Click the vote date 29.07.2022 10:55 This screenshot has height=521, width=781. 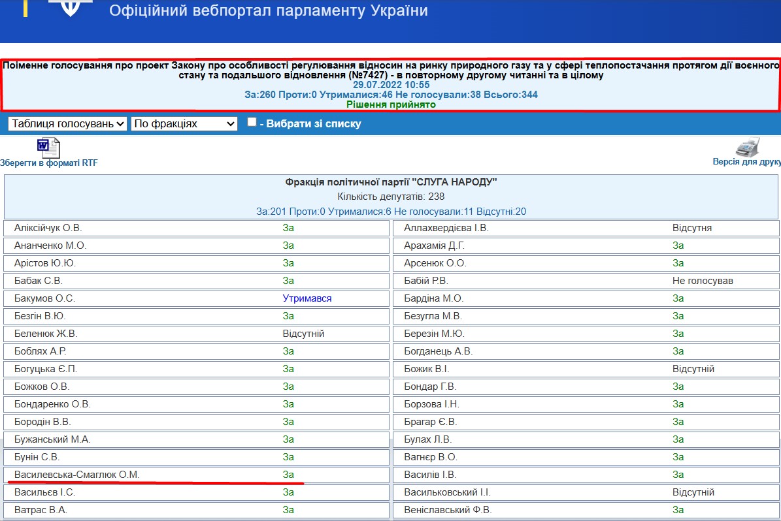[x=391, y=85]
